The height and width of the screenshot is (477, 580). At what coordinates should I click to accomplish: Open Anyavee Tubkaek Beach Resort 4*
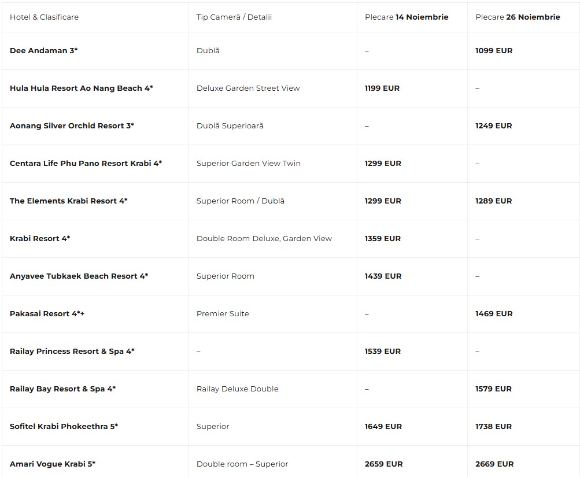tap(79, 276)
